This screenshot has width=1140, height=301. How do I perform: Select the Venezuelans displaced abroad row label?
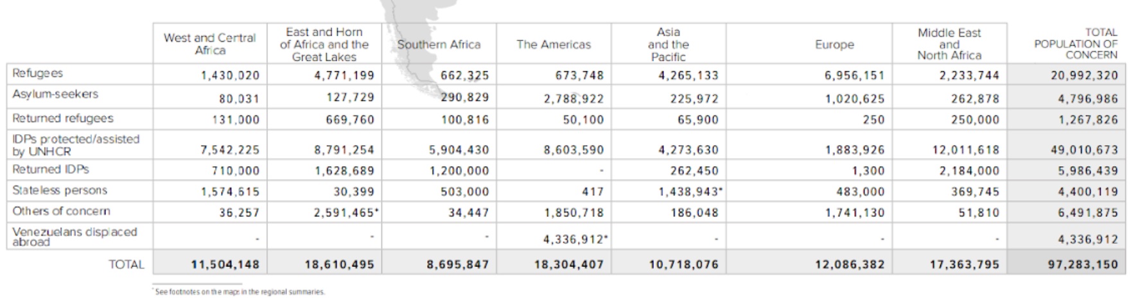75,236
